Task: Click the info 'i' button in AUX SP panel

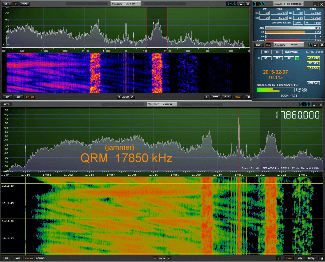Action: pos(206,97)
